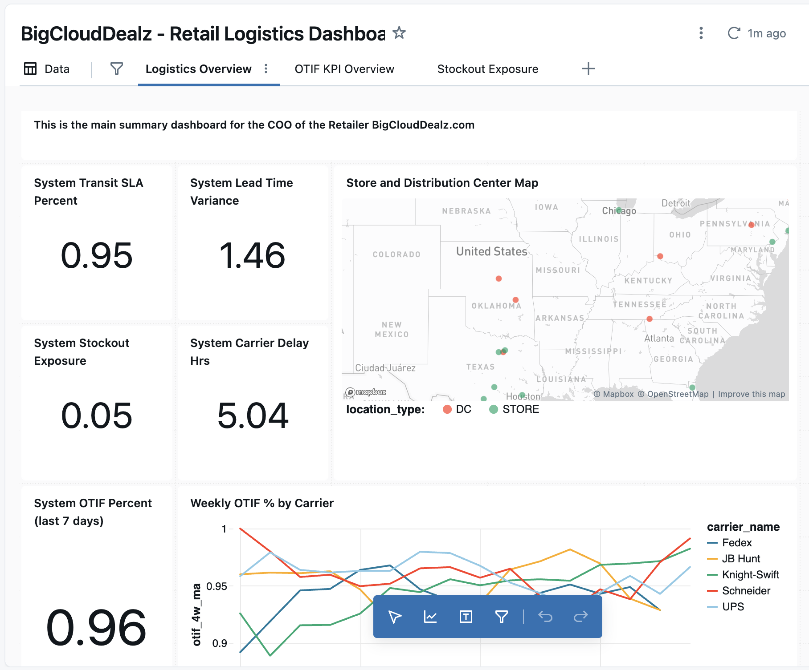
Task: Open the dashboard kebab menu
Action: (x=701, y=33)
